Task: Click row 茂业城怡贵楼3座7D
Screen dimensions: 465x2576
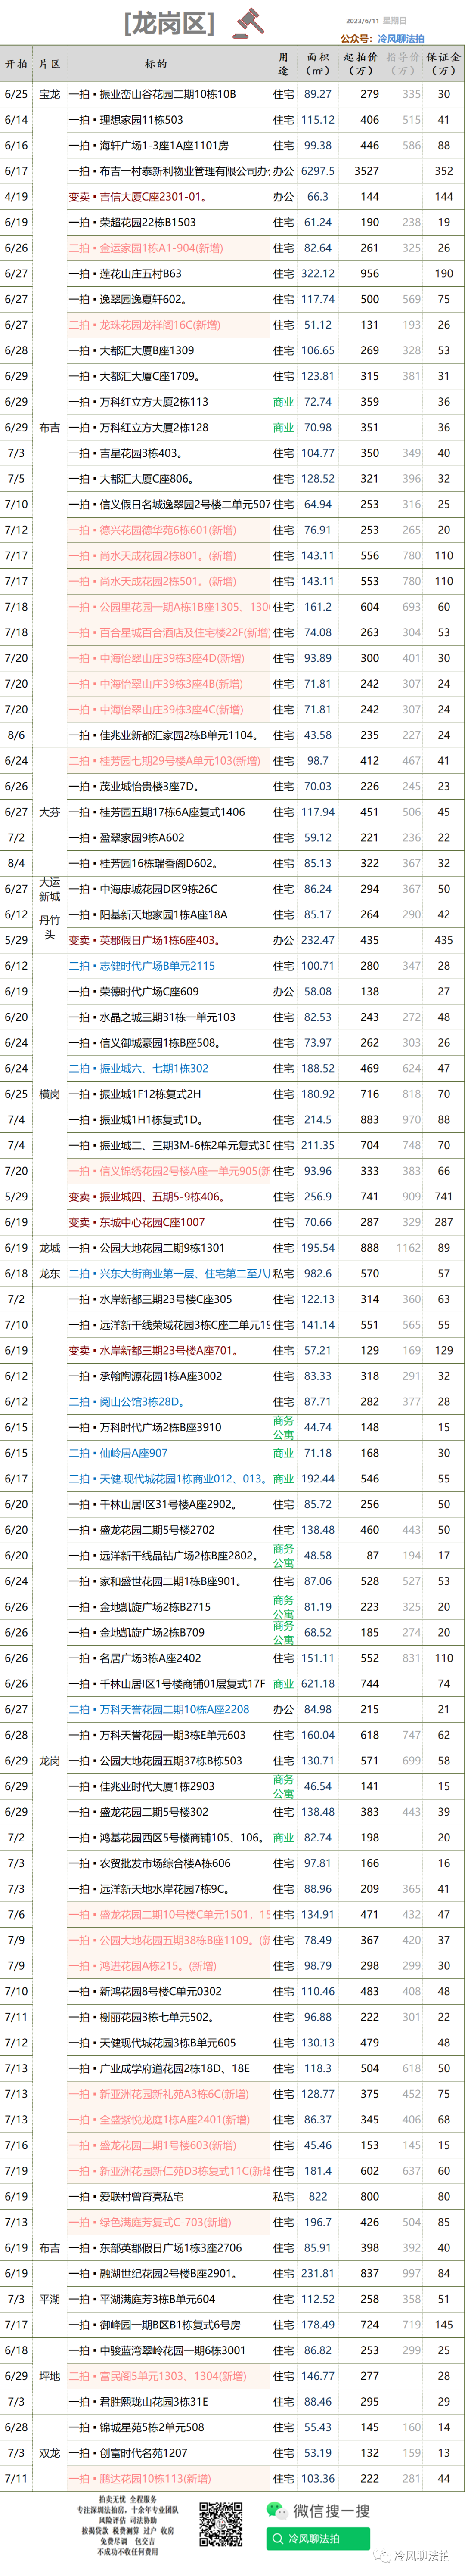Action: point(232,786)
